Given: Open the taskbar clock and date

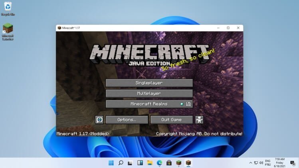Looking at the screenshot, I should click(280, 163).
